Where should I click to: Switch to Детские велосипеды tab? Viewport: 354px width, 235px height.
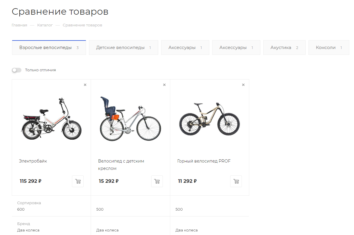tap(123, 48)
